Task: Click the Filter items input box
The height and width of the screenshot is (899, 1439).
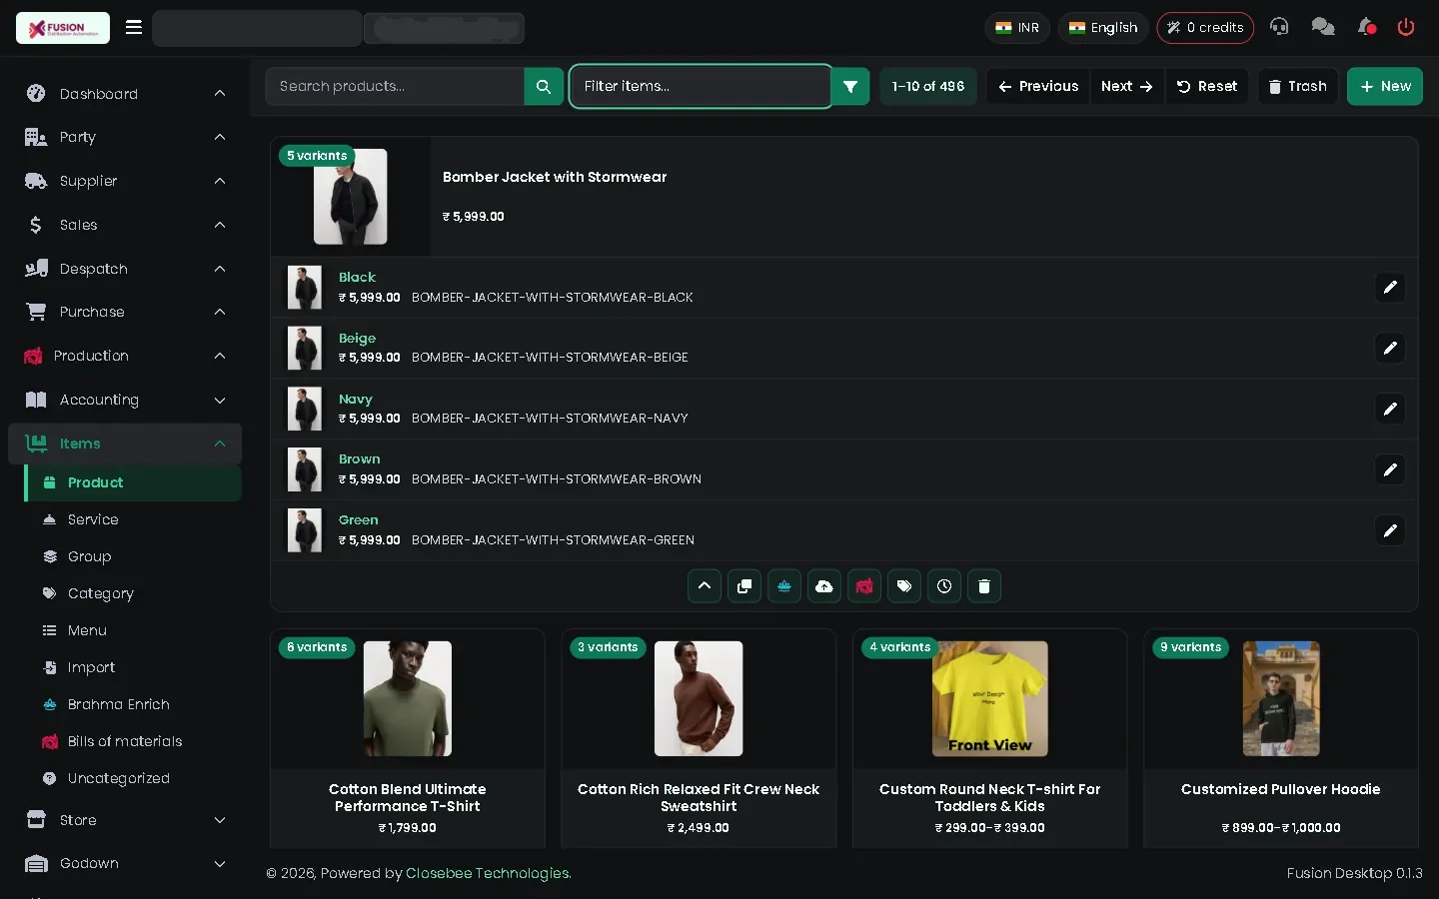Action: (x=701, y=87)
